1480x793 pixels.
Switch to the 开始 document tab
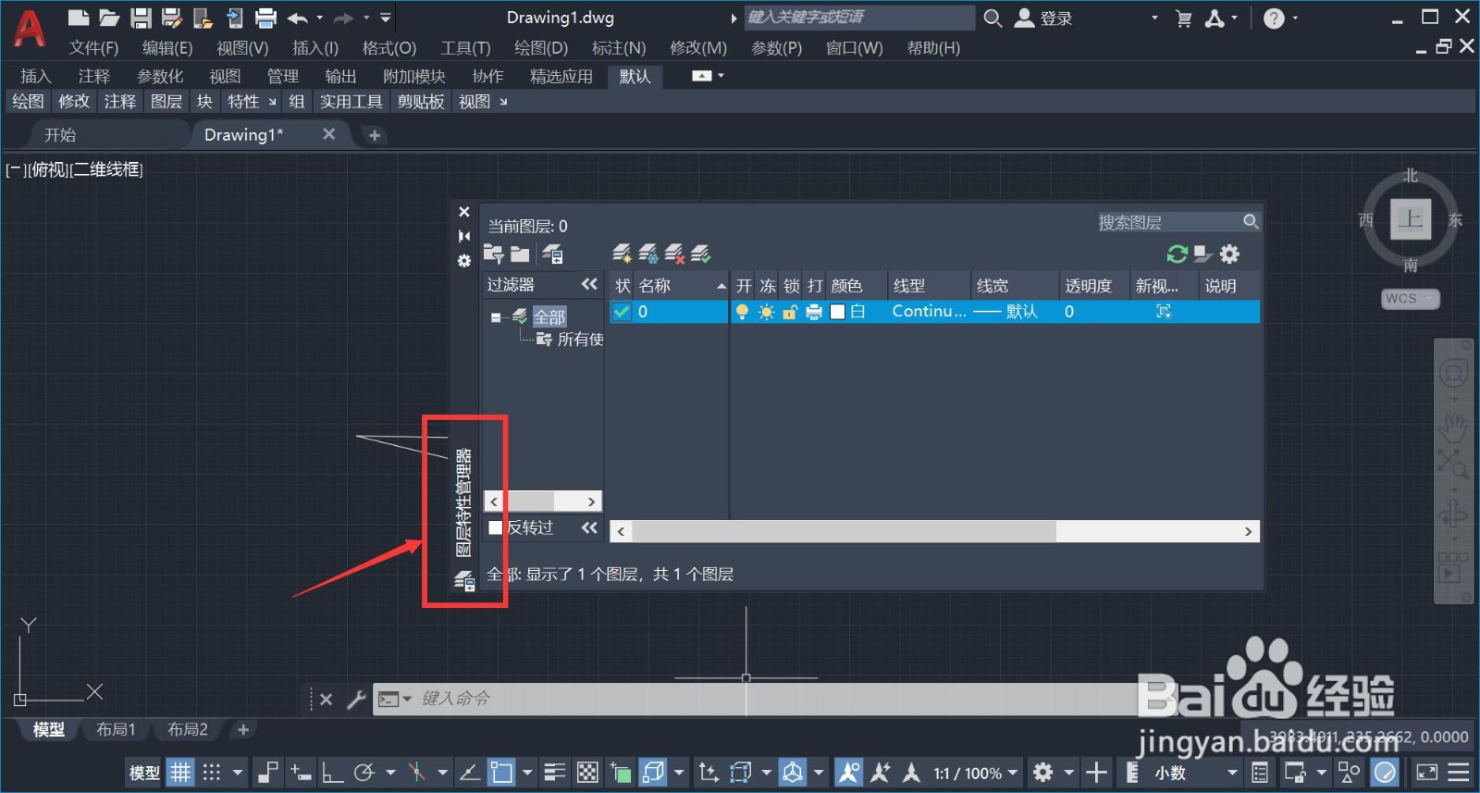click(x=60, y=135)
